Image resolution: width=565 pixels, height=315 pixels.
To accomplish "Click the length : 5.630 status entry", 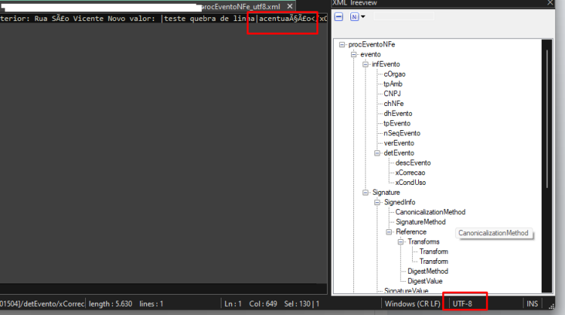I will 110,304.
